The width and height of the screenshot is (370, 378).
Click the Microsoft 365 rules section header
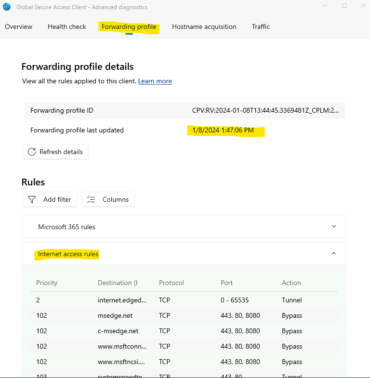(184, 226)
